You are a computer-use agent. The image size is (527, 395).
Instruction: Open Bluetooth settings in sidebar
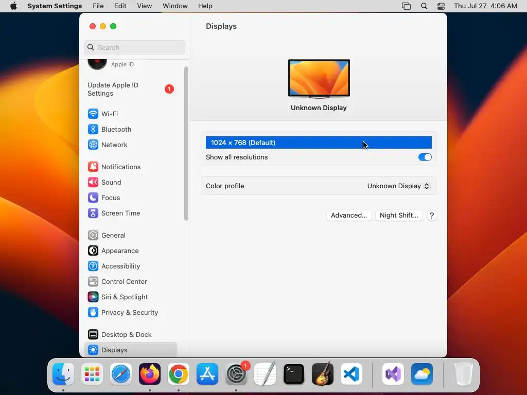pos(130,129)
